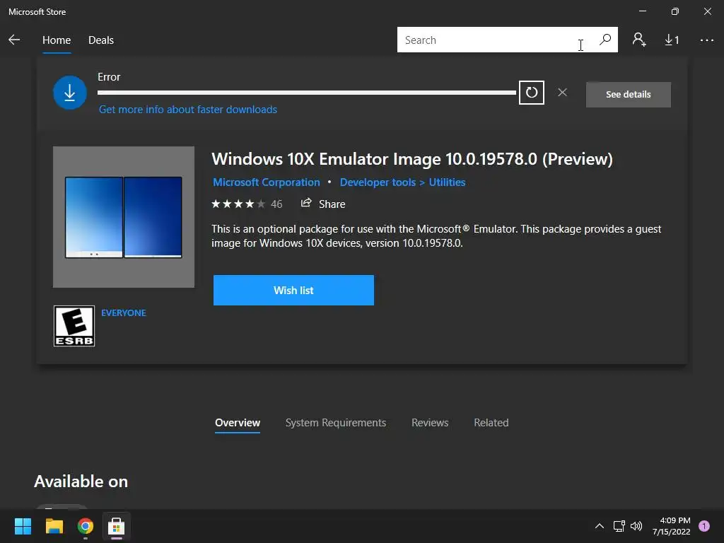The height and width of the screenshot is (543, 724).
Task: Click the 46 ratings count
Action: click(x=276, y=204)
